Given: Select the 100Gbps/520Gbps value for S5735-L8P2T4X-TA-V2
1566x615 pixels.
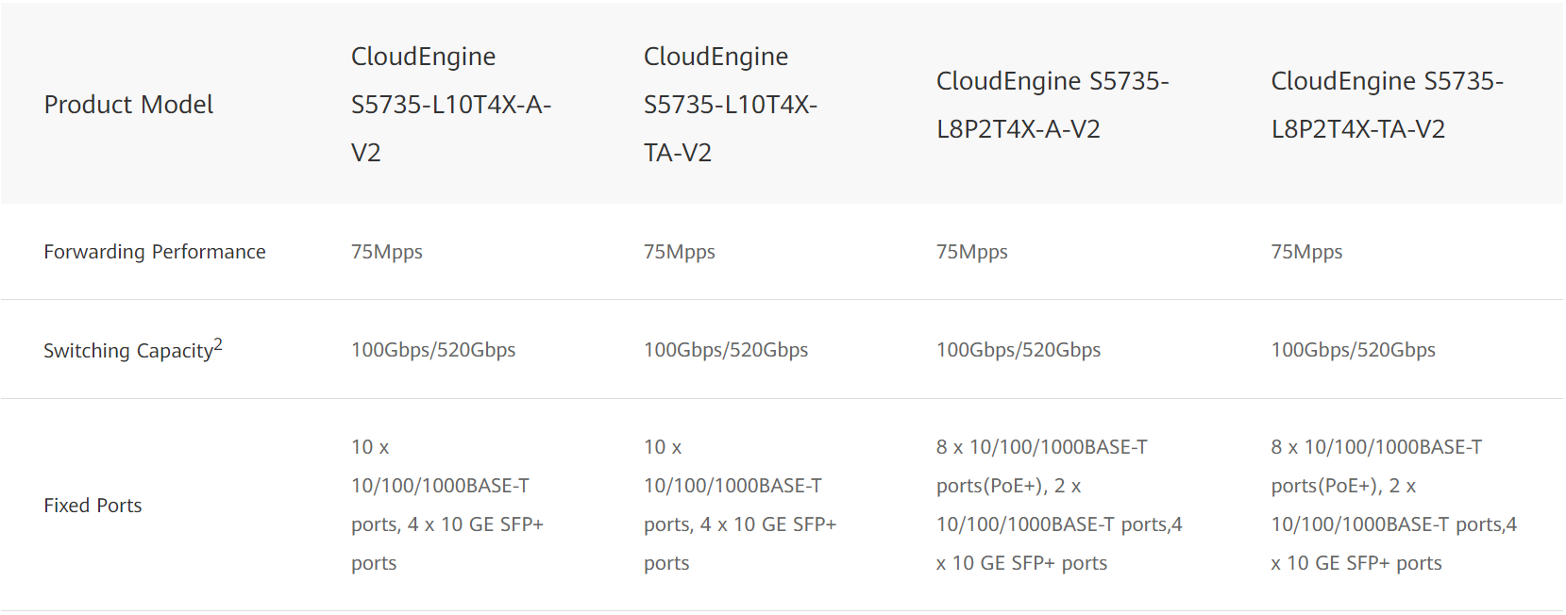Looking at the screenshot, I should (x=1353, y=350).
